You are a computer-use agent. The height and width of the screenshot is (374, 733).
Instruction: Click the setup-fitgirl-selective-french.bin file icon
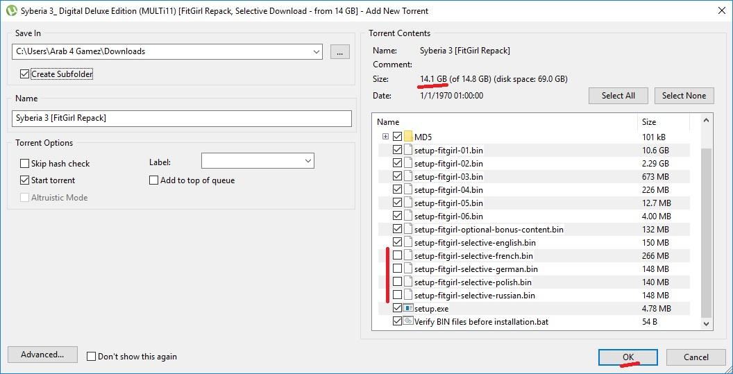tap(408, 256)
